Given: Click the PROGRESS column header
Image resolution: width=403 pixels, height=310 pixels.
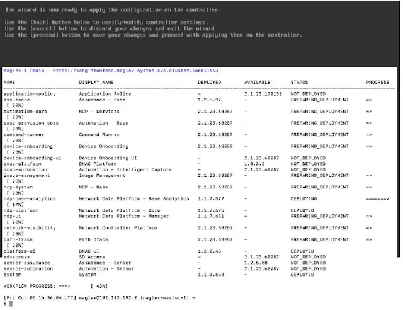Looking at the screenshot, I should pos(377,83).
